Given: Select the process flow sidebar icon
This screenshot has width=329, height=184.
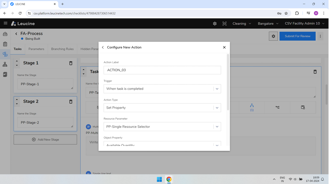Looking at the screenshot, I should [5, 54].
